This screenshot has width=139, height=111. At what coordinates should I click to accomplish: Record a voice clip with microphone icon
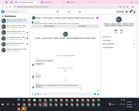[x=32, y=94]
